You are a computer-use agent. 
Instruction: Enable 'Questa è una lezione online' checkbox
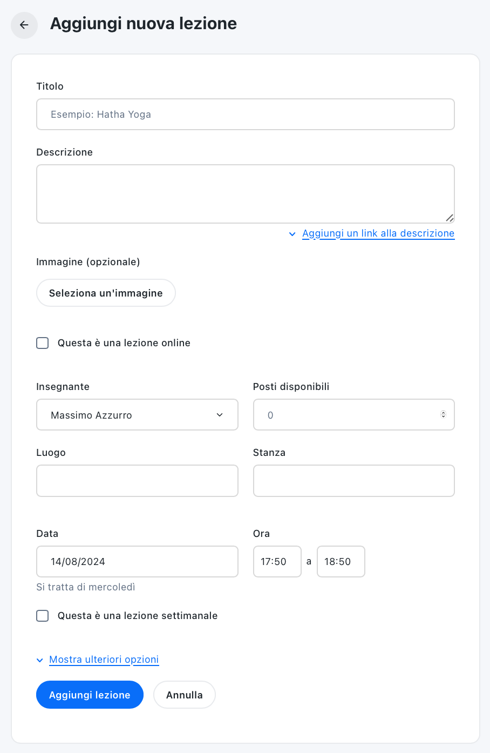click(43, 343)
